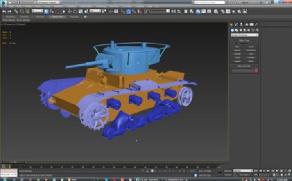Click the Teapot primitive button
This screenshot has height=181, width=292.
(238, 61)
